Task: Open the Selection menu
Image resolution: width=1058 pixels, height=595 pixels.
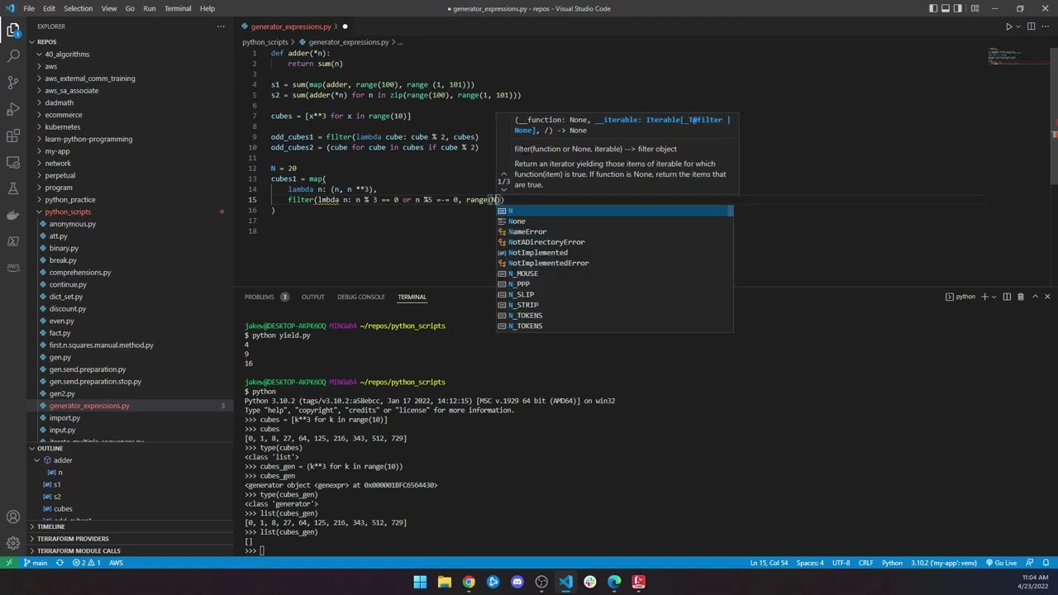Action: [78, 8]
